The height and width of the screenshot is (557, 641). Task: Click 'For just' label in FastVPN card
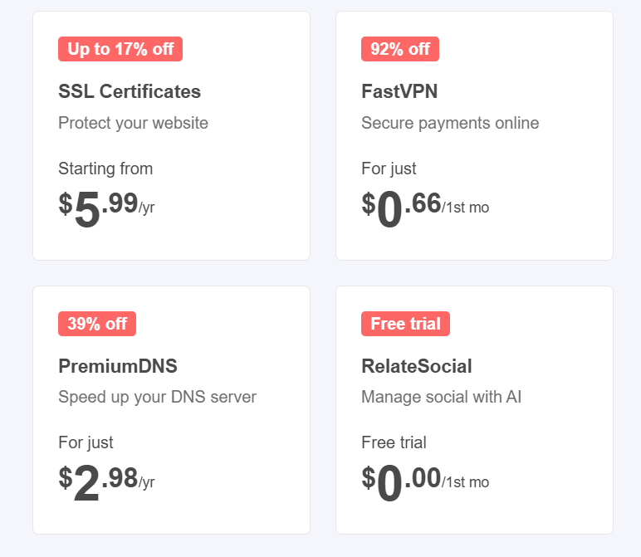tap(389, 169)
